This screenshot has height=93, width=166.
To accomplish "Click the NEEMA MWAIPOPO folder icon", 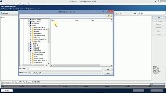I will 33,39.
